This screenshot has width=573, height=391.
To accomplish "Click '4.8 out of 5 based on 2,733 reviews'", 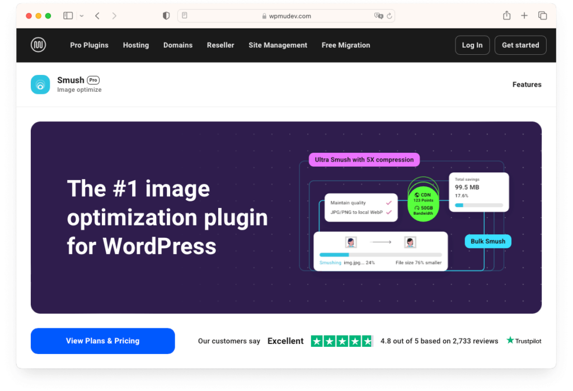I will (x=439, y=341).
